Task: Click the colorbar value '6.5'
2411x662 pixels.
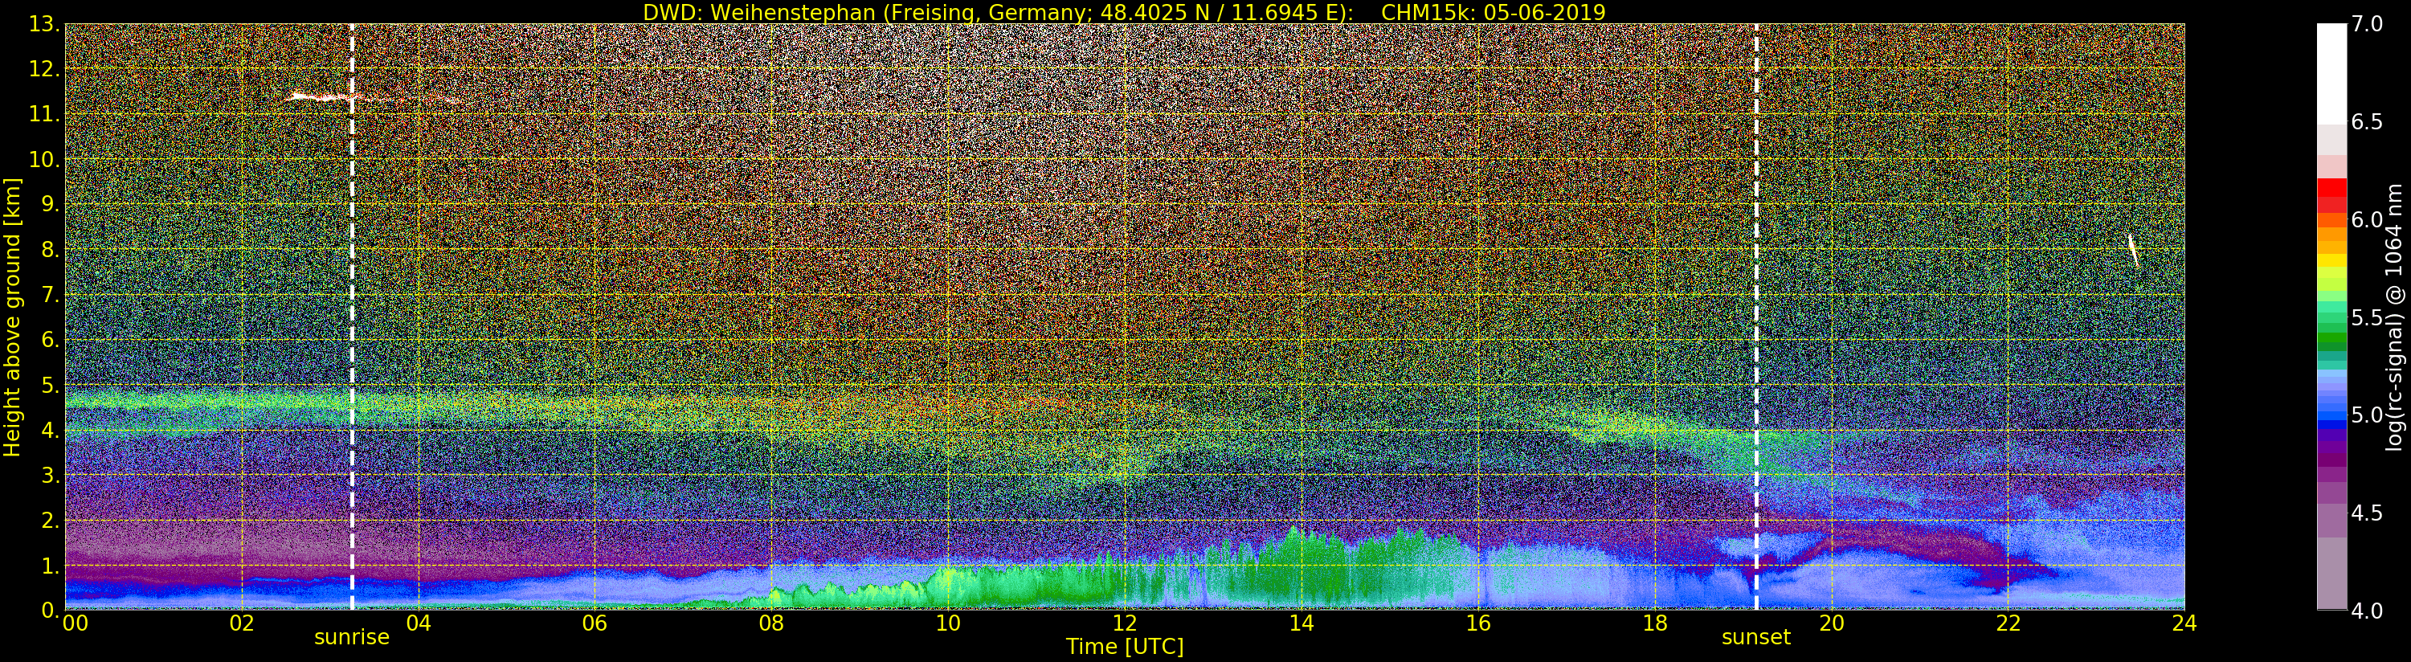Action: click(2367, 122)
